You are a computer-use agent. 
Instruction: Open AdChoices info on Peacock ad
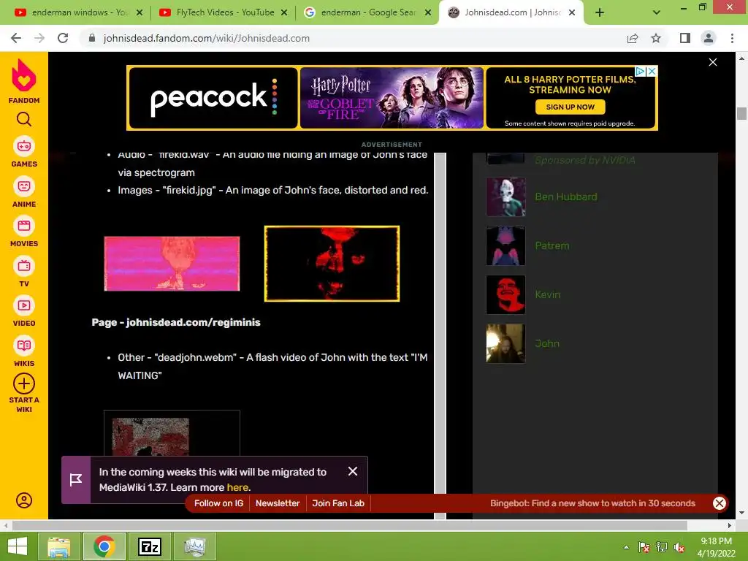coord(640,71)
